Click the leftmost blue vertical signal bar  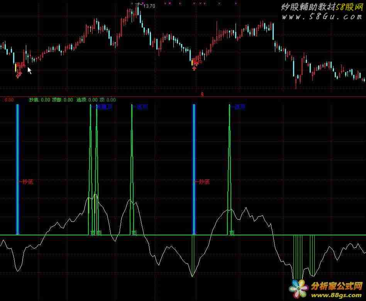[17, 169]
